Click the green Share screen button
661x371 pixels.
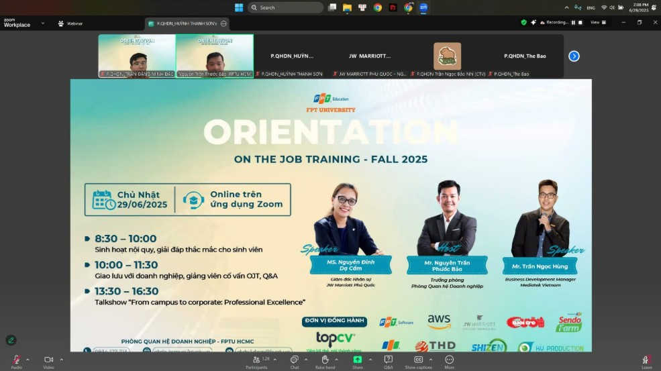358,362
